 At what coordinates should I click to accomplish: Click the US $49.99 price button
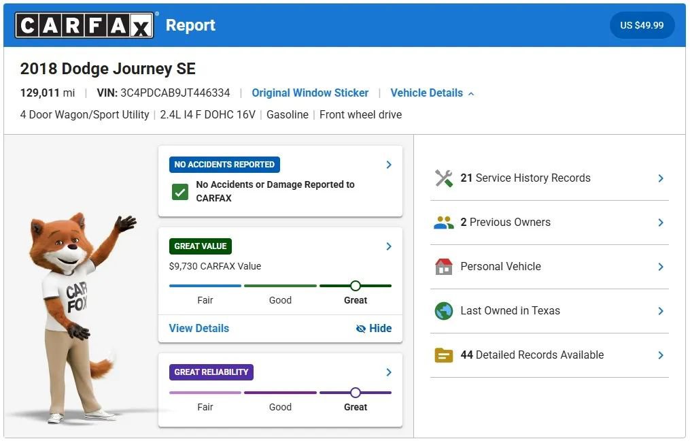pyautogui.click(x=642, y=25)
